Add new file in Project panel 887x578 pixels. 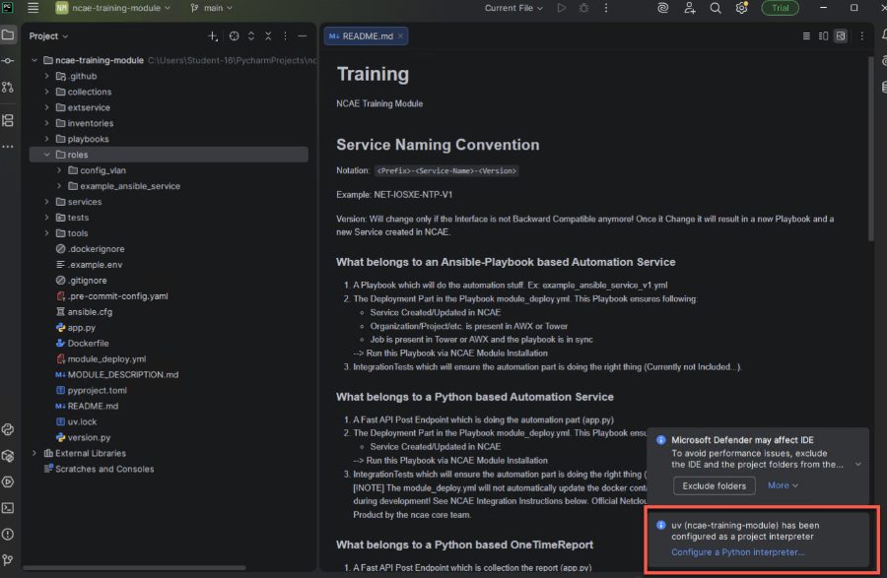pyautogui.click(x=213, y=36)
